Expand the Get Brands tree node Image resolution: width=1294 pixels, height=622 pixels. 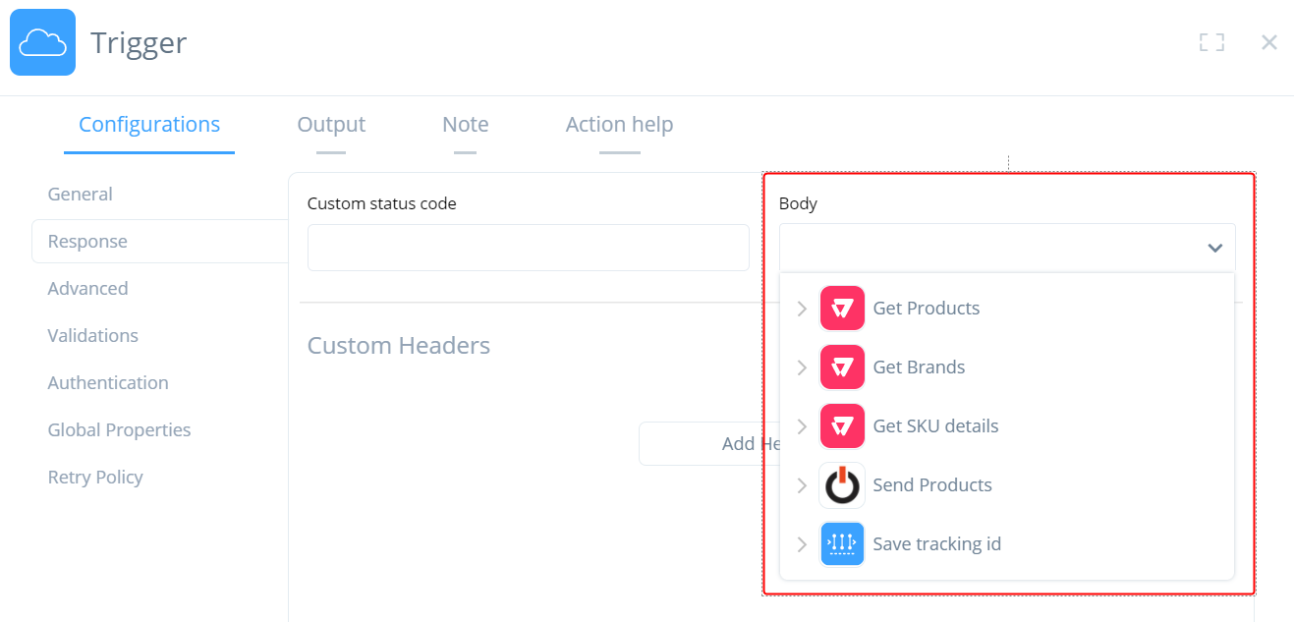[802, 368]
